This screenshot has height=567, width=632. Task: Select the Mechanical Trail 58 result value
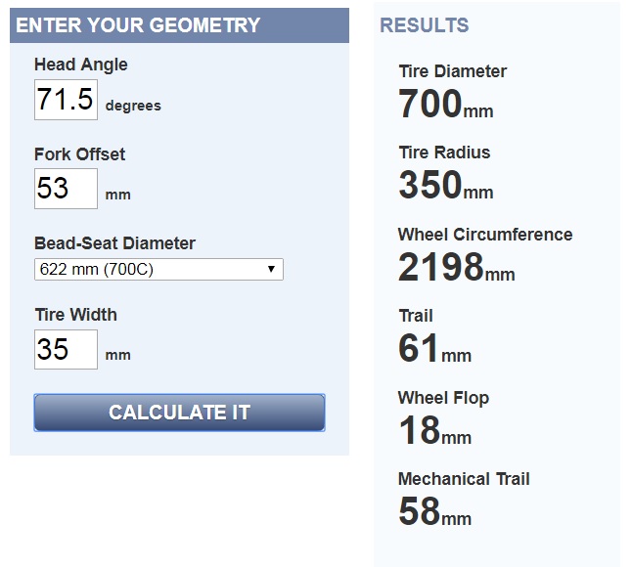coord(419,511)
